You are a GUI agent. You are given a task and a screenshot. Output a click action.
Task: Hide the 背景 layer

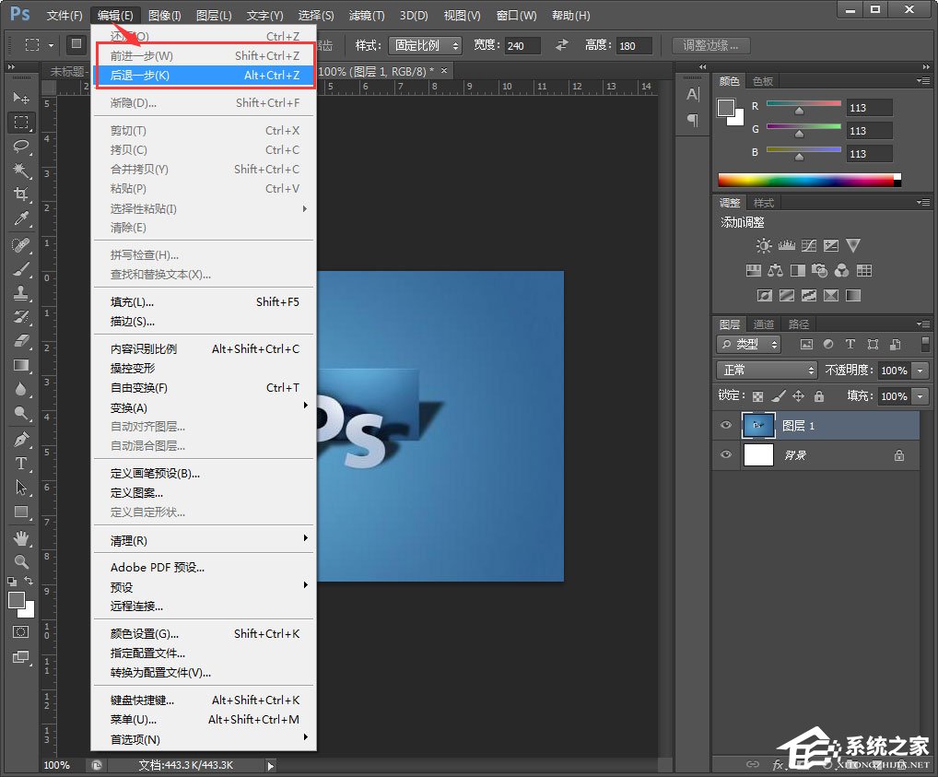[x=726, y=454]
